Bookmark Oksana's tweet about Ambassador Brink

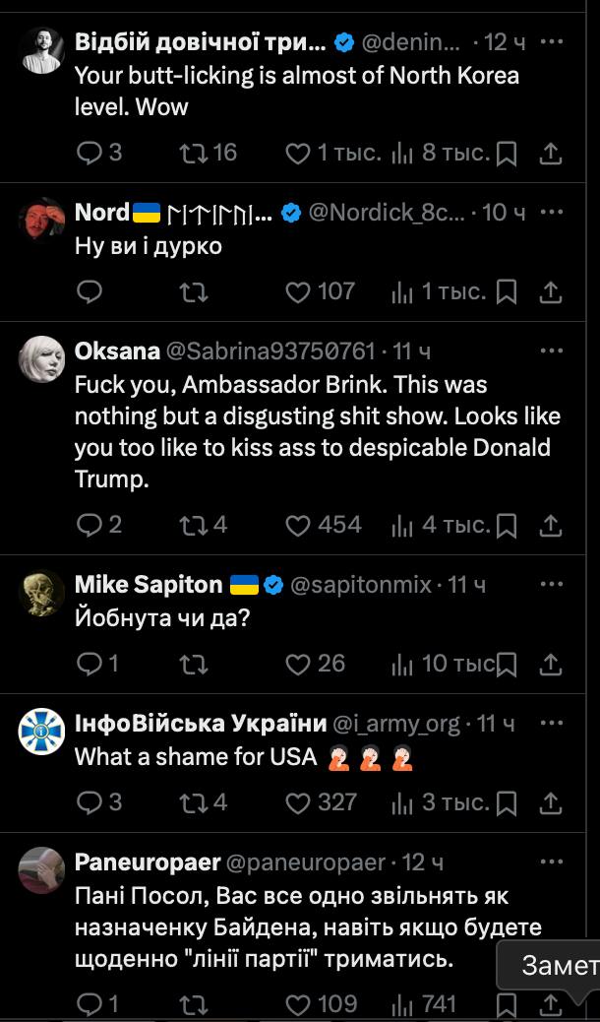[x=507, y=526]
